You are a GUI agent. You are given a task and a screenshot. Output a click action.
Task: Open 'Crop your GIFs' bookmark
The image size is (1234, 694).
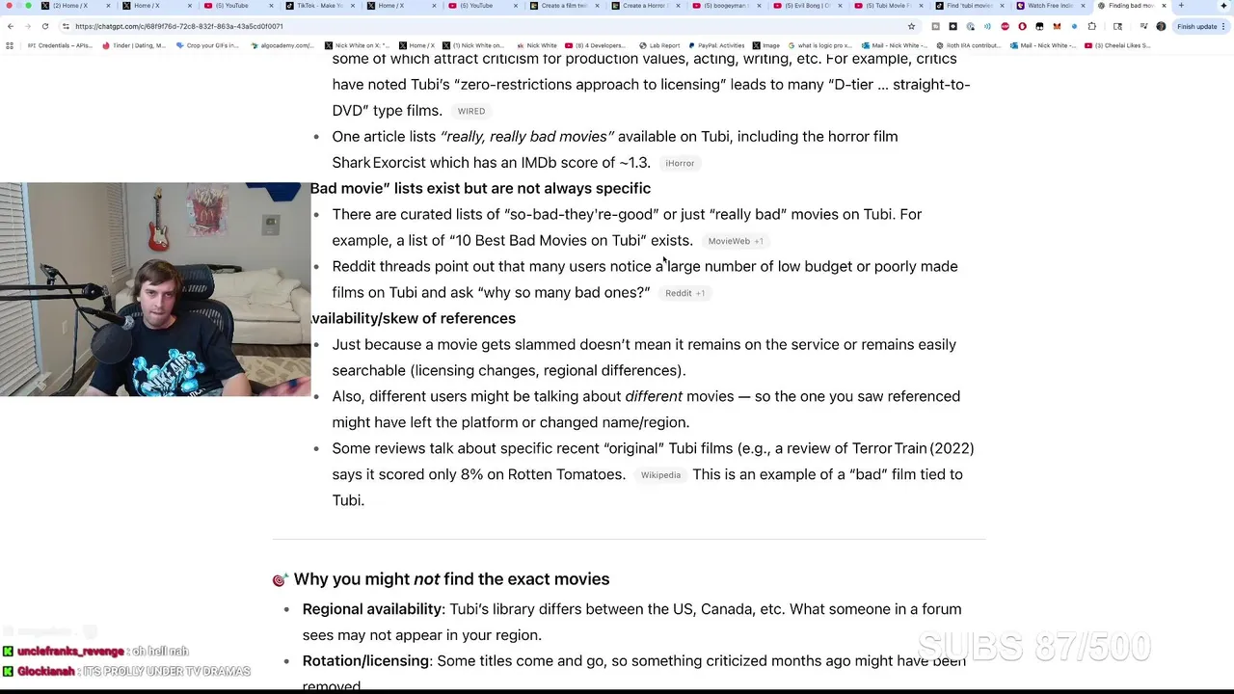209,45
